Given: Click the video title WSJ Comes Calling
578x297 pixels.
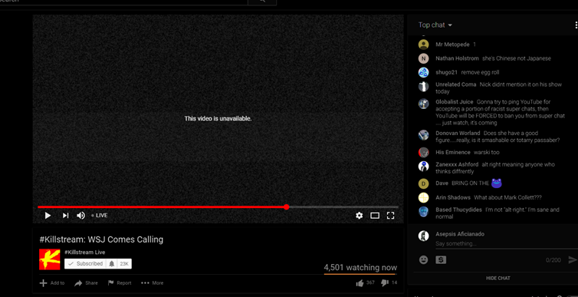Looking at the screenshot, I should 101,239.
